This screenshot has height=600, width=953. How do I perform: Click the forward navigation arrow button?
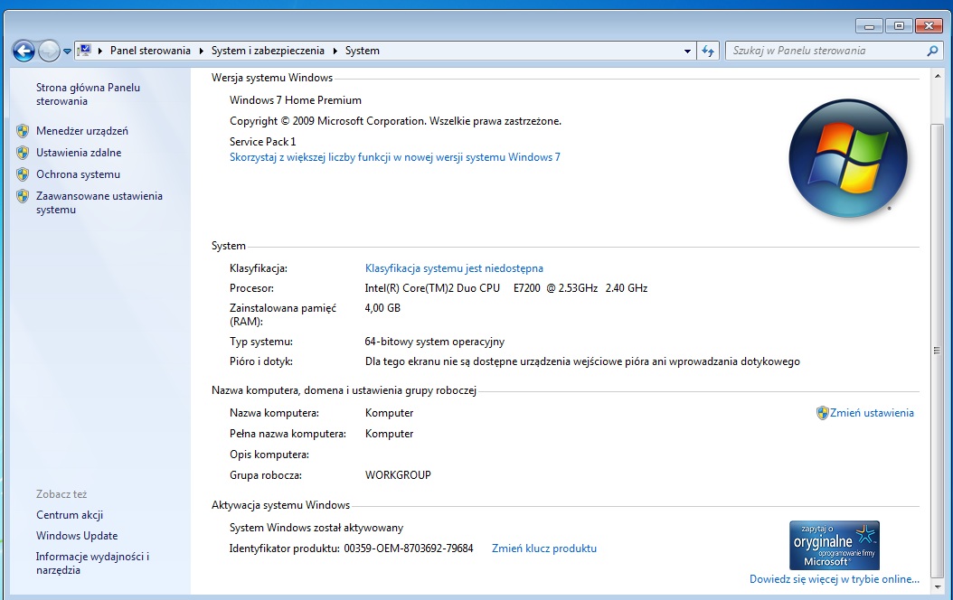click(x=49, y=51)
